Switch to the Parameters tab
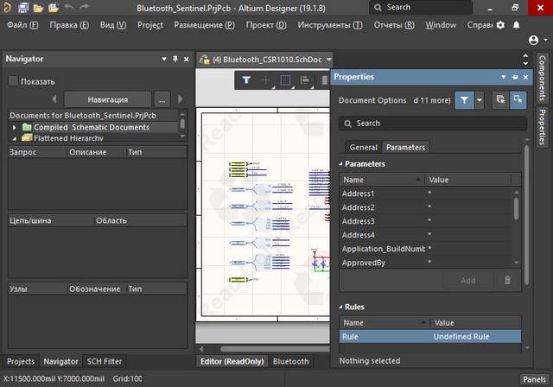 coord(405,148)
